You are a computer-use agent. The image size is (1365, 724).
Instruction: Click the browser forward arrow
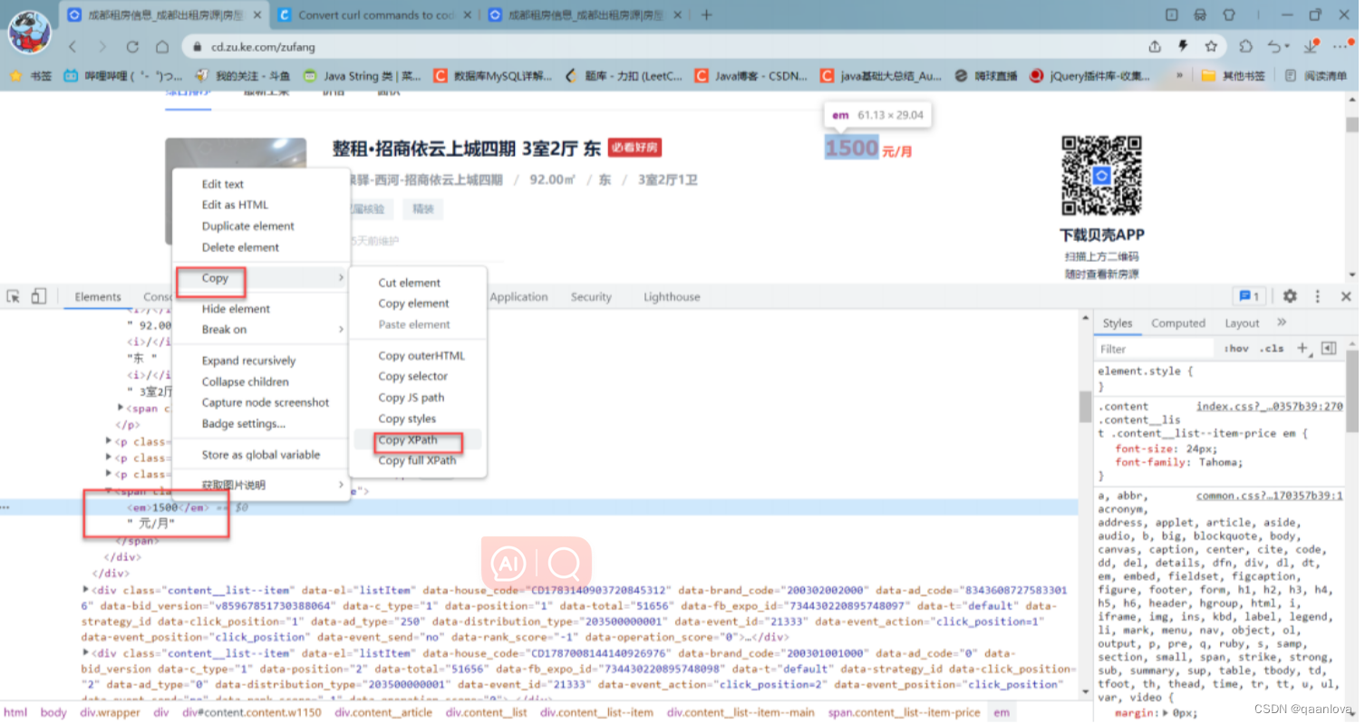[102, 46]
